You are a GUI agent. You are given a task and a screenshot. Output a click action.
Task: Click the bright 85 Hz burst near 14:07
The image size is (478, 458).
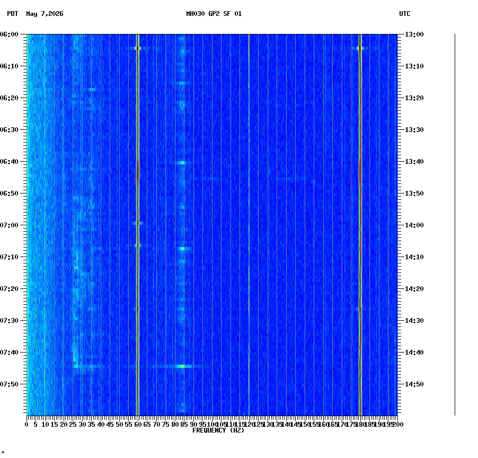[x=182, y=249]
